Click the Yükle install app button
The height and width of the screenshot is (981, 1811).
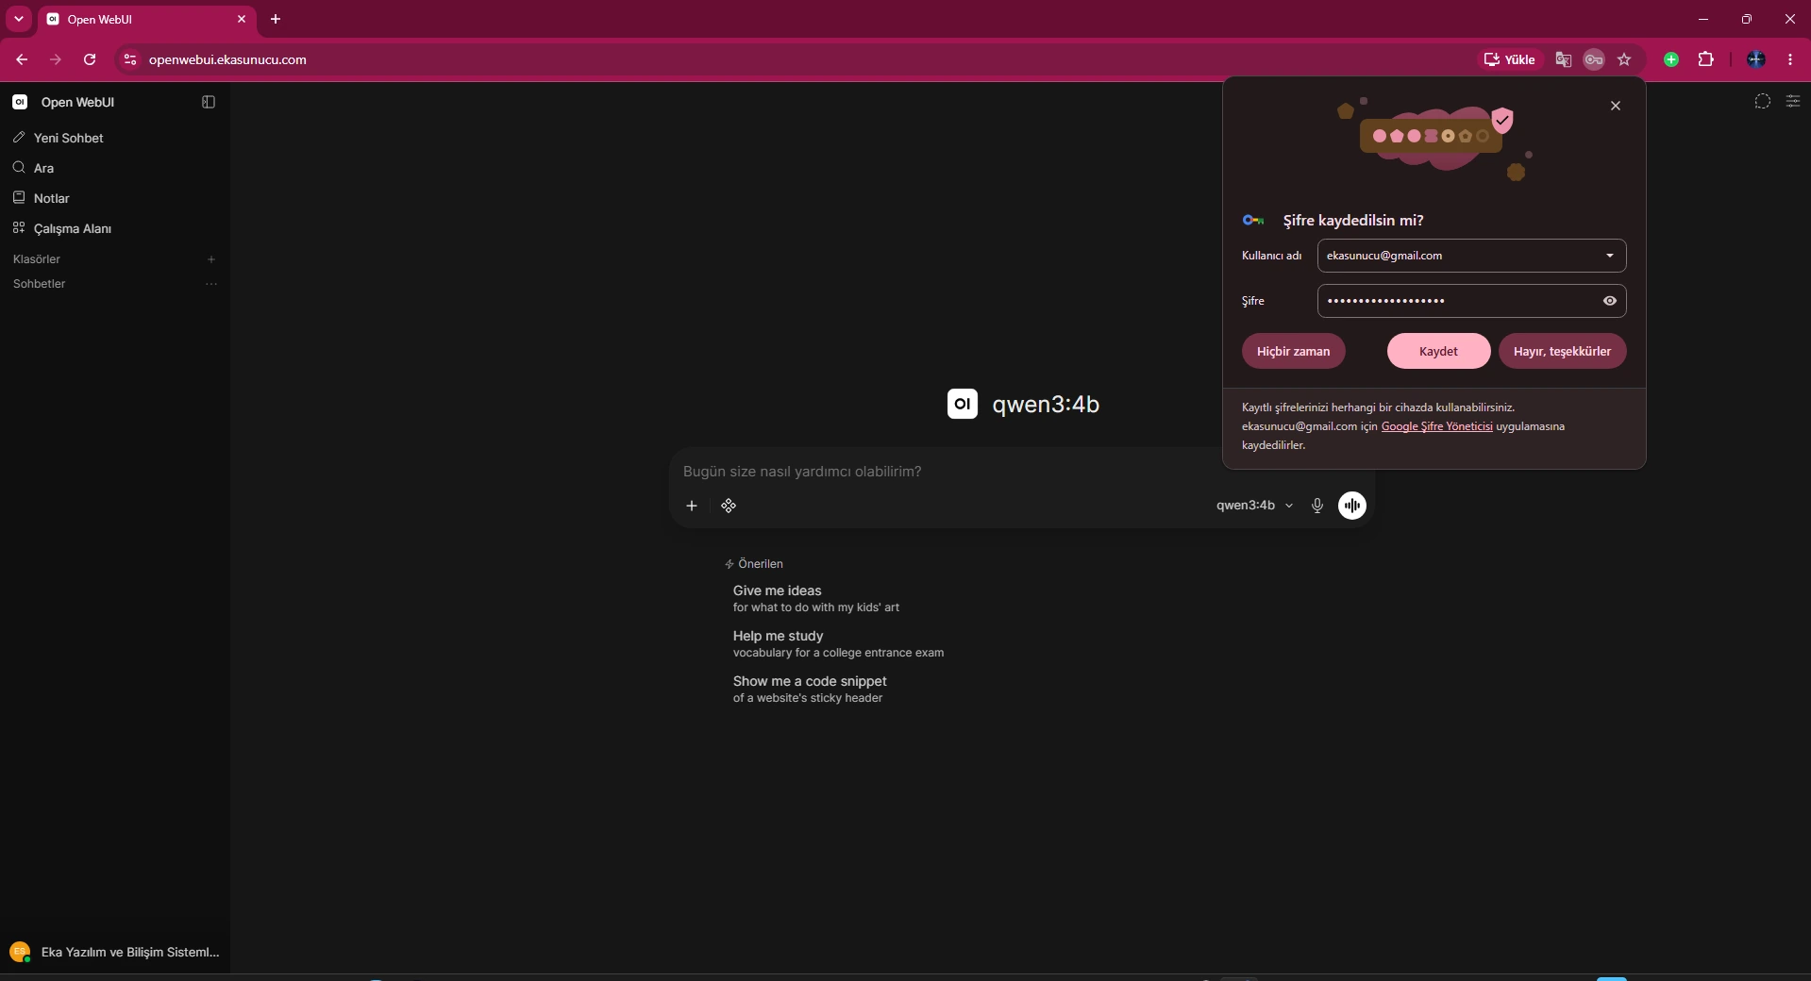click(1510, 59)
